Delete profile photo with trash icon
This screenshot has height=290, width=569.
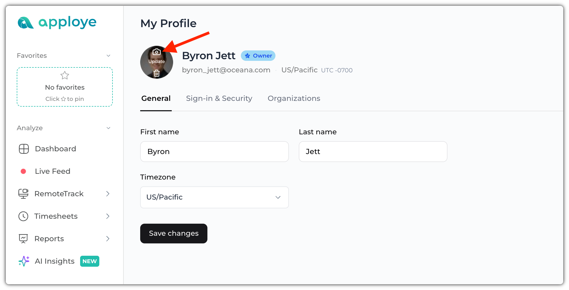pos(157,73)
